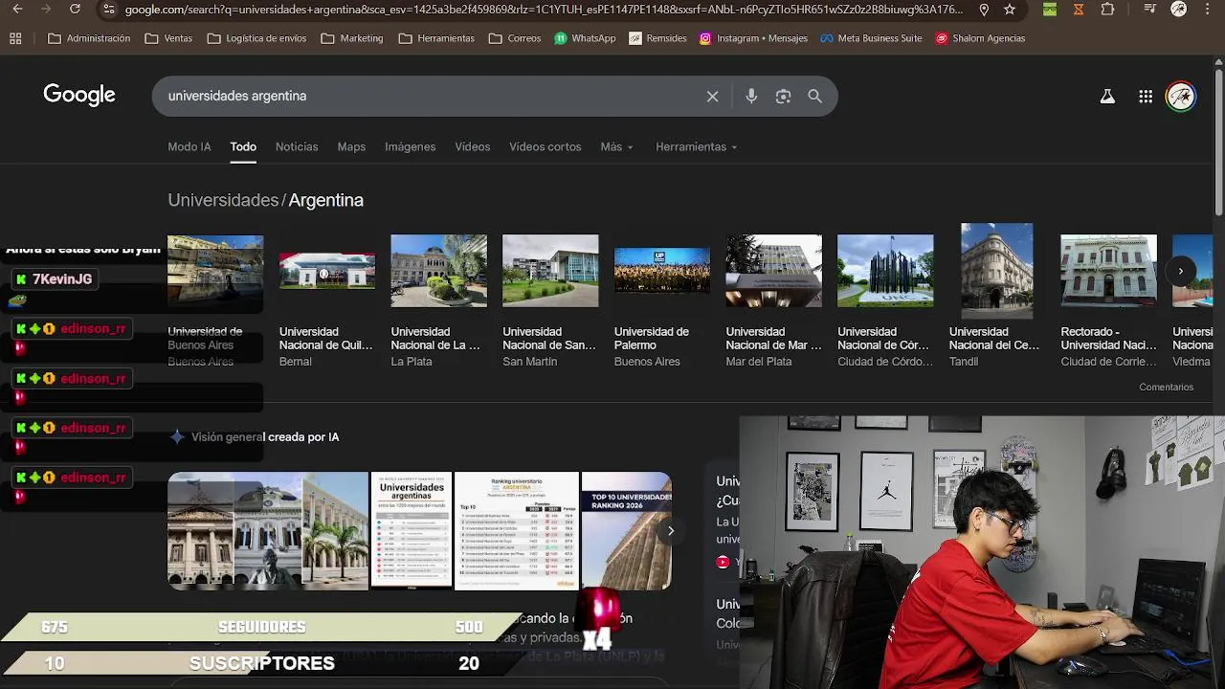1225x689 pixels.
Task: Open the Universidades argentinas ranking image
Action: (412, 530)
